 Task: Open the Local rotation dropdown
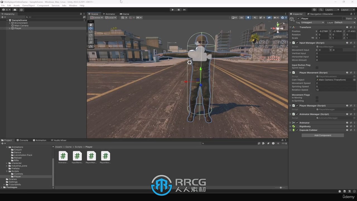[x=111, y=18]
